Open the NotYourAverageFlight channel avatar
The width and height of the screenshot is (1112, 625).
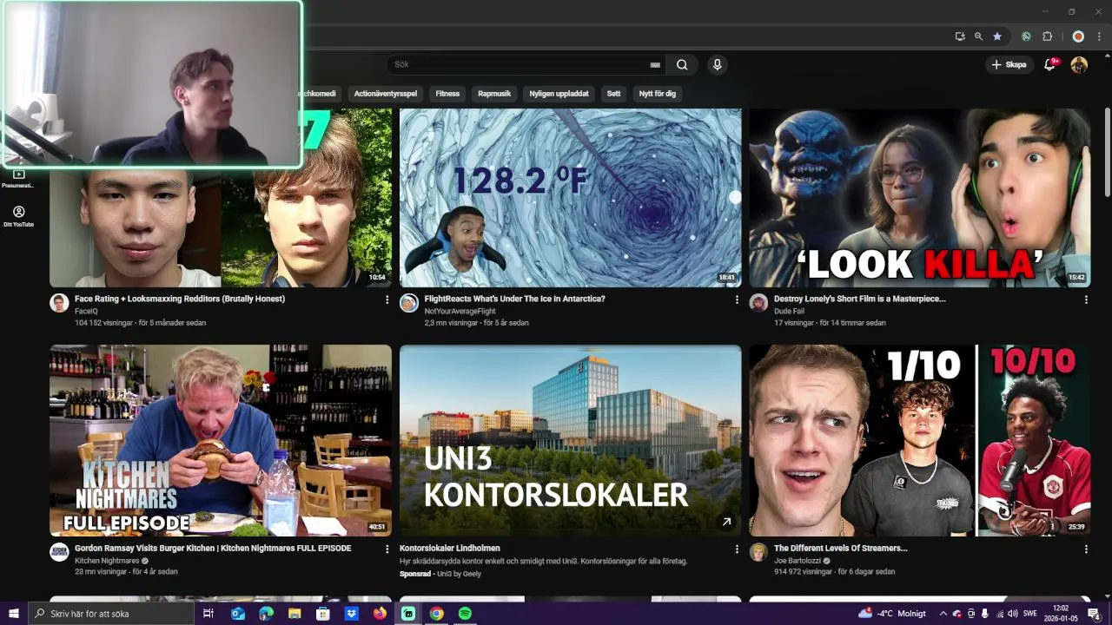[409, 303]
